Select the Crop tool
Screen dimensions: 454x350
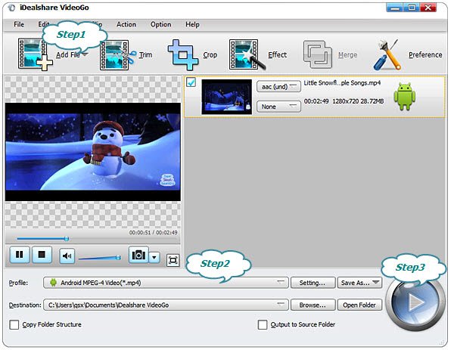[x=183, y=55]
